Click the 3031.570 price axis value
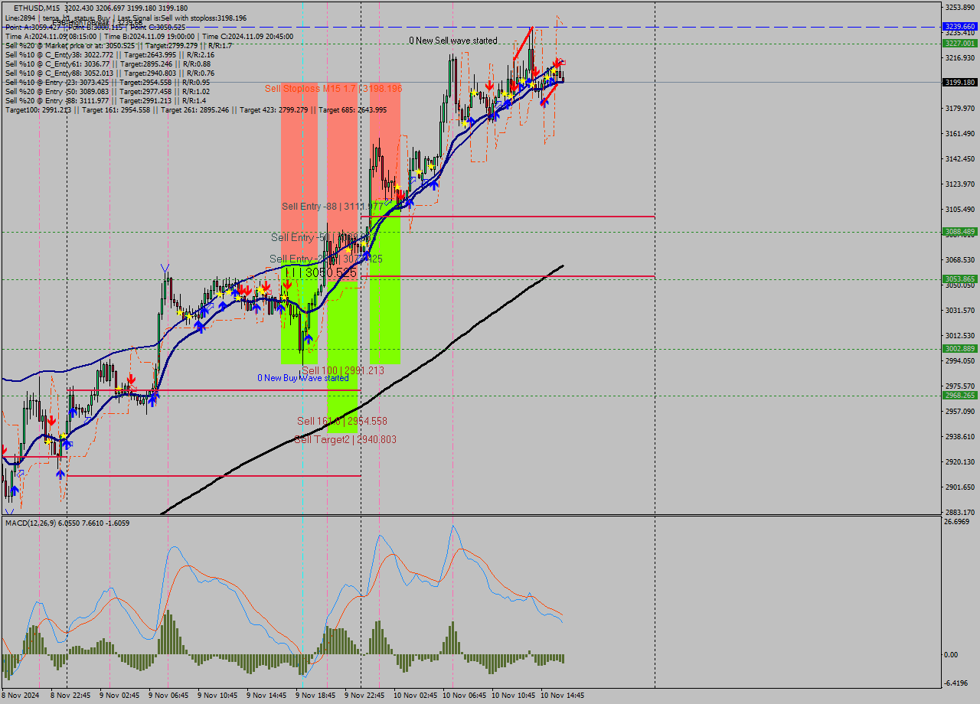Image resolution: width=980 pixels, height=704 pixels. click(960, 311)
